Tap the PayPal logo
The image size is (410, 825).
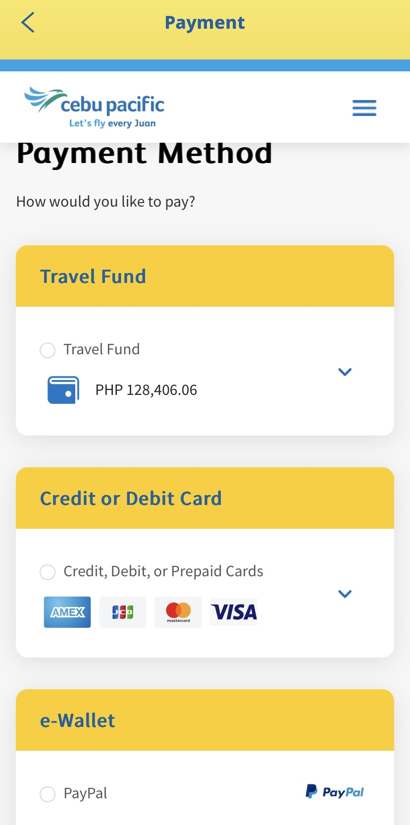point(335,792)
